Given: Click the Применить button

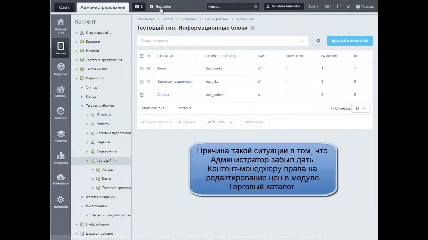Looking at the screenshot, I should click(254, 122).
